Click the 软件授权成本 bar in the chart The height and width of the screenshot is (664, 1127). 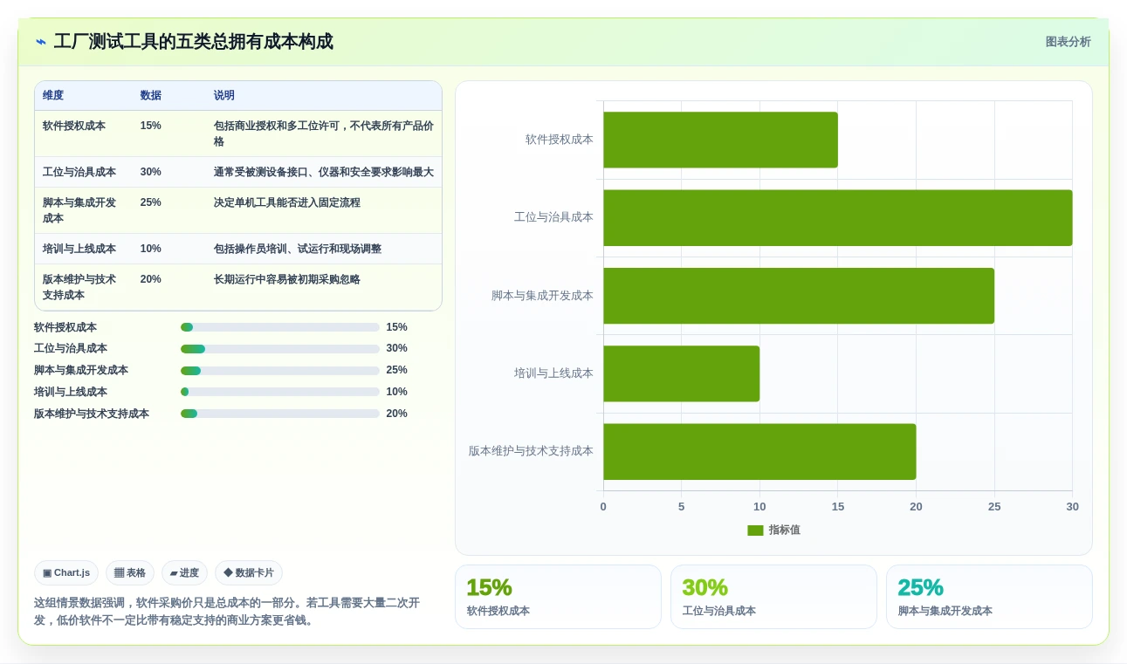[x=720, y=140]
